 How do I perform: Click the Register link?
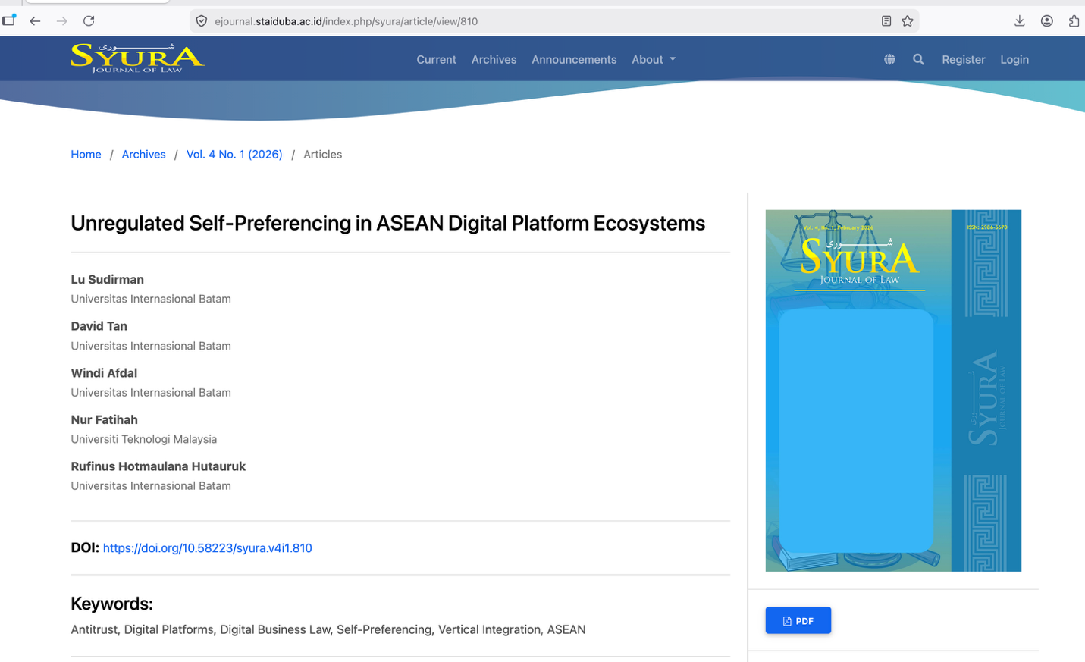click(x=963, y=59)
